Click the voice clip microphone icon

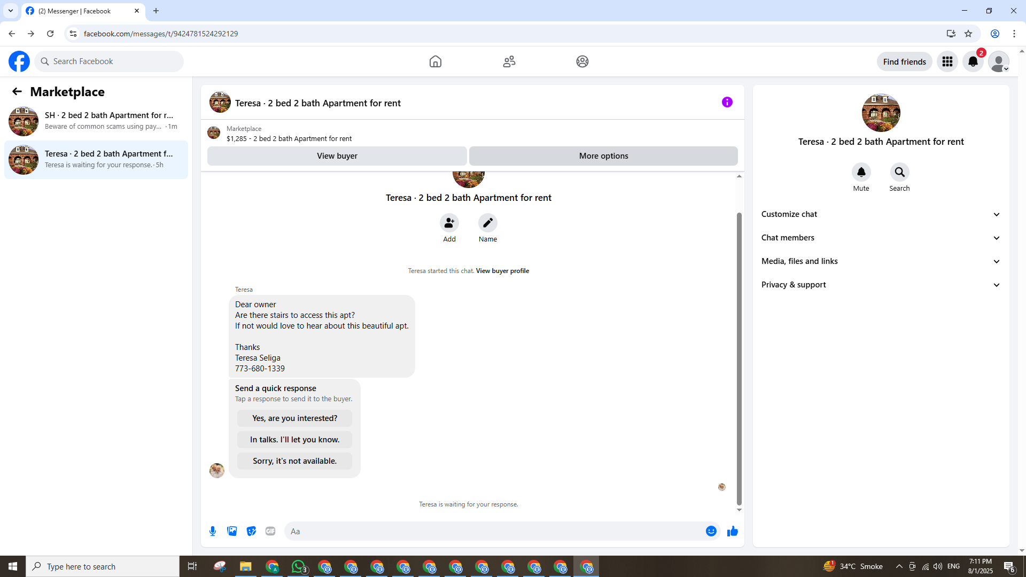213,531
